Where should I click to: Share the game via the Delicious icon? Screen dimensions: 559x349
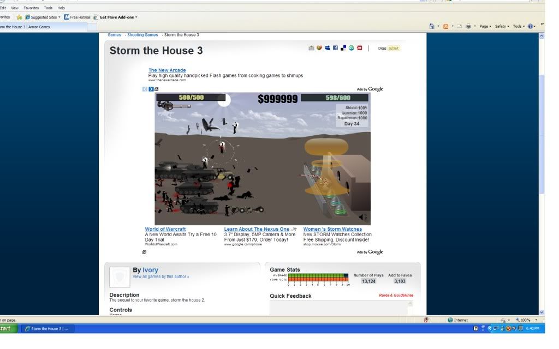pyautogui.click(x=343, y=48)
